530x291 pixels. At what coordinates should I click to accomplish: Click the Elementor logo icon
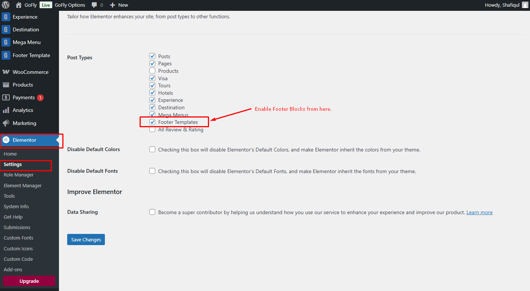[x=6, y=140]
